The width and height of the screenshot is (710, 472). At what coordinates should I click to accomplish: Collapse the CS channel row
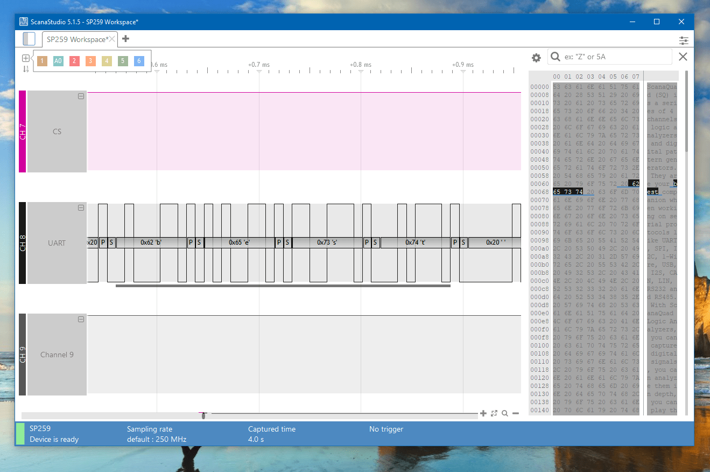(81, 96)
